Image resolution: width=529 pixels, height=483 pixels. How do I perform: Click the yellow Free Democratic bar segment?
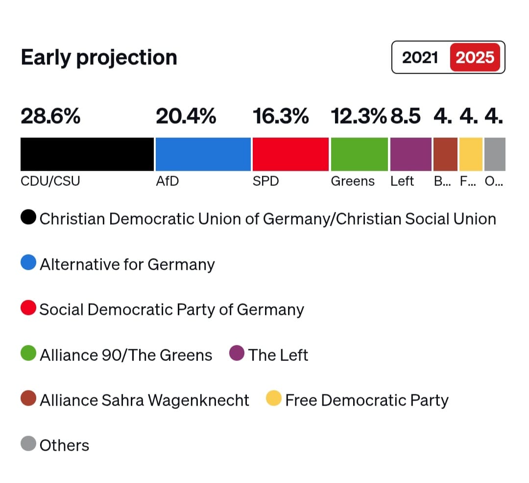coord(471,154)
